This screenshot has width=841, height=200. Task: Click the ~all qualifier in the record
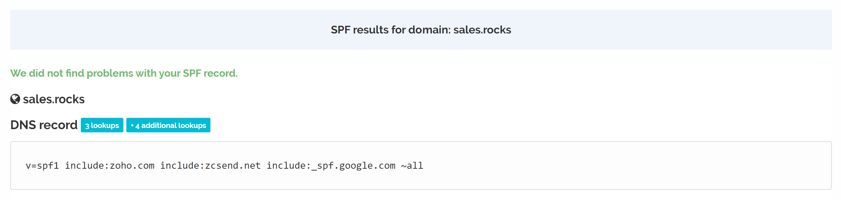tap(412, 166)
